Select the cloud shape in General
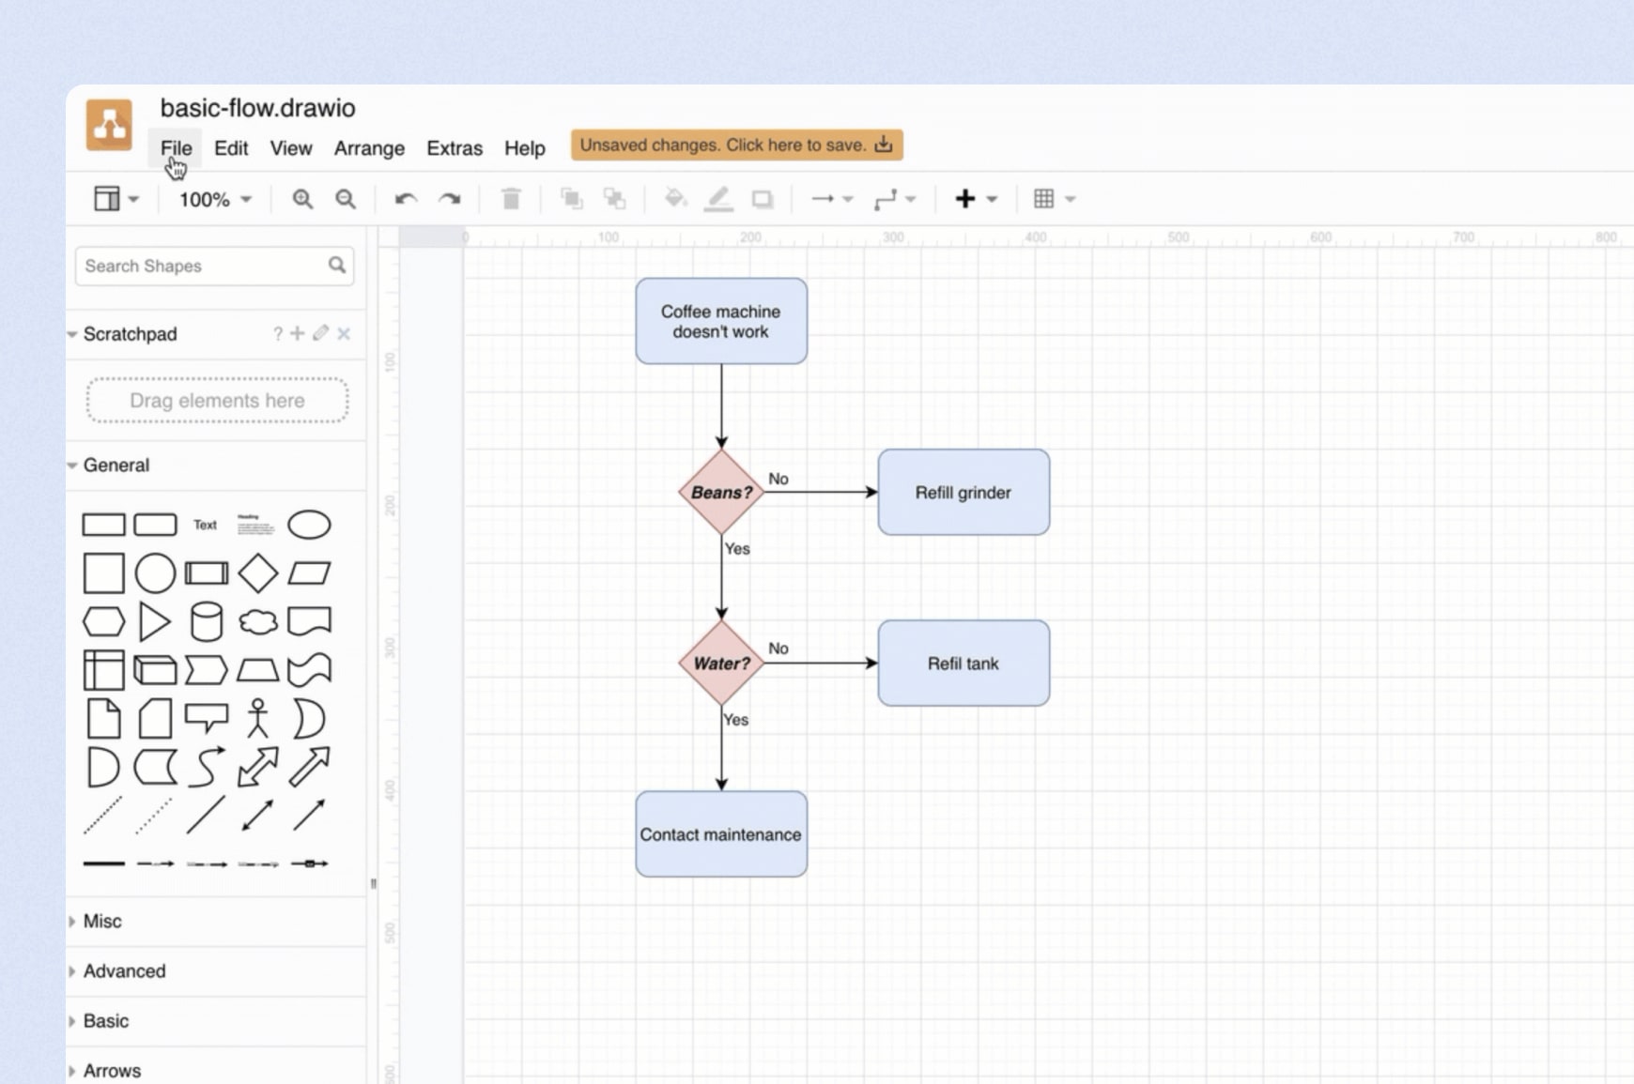The height and width of the screenshot is (1084, 1634). (257, 621)
